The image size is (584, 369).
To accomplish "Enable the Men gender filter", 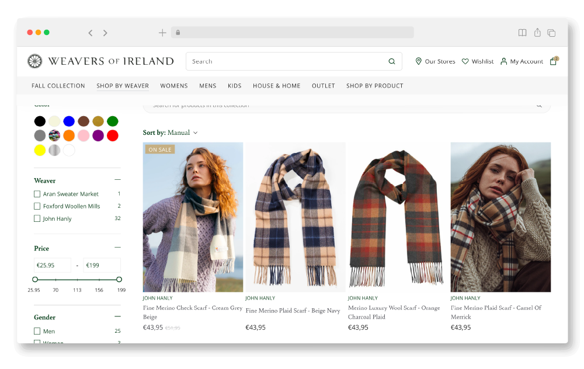I will tap(37, 331).
